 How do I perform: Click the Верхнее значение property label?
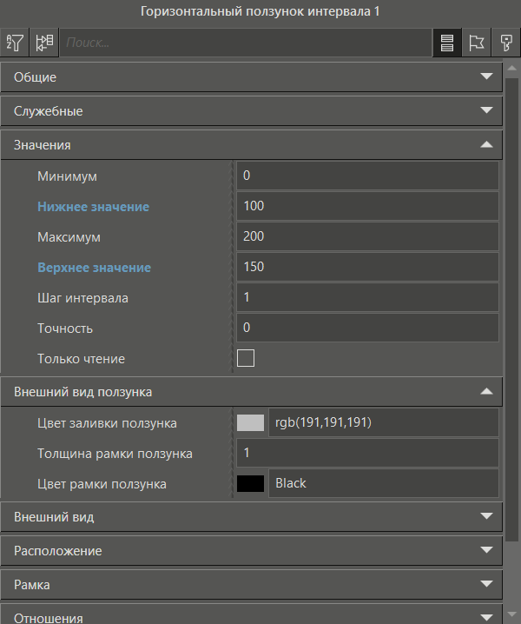click(x=94, y=268)
